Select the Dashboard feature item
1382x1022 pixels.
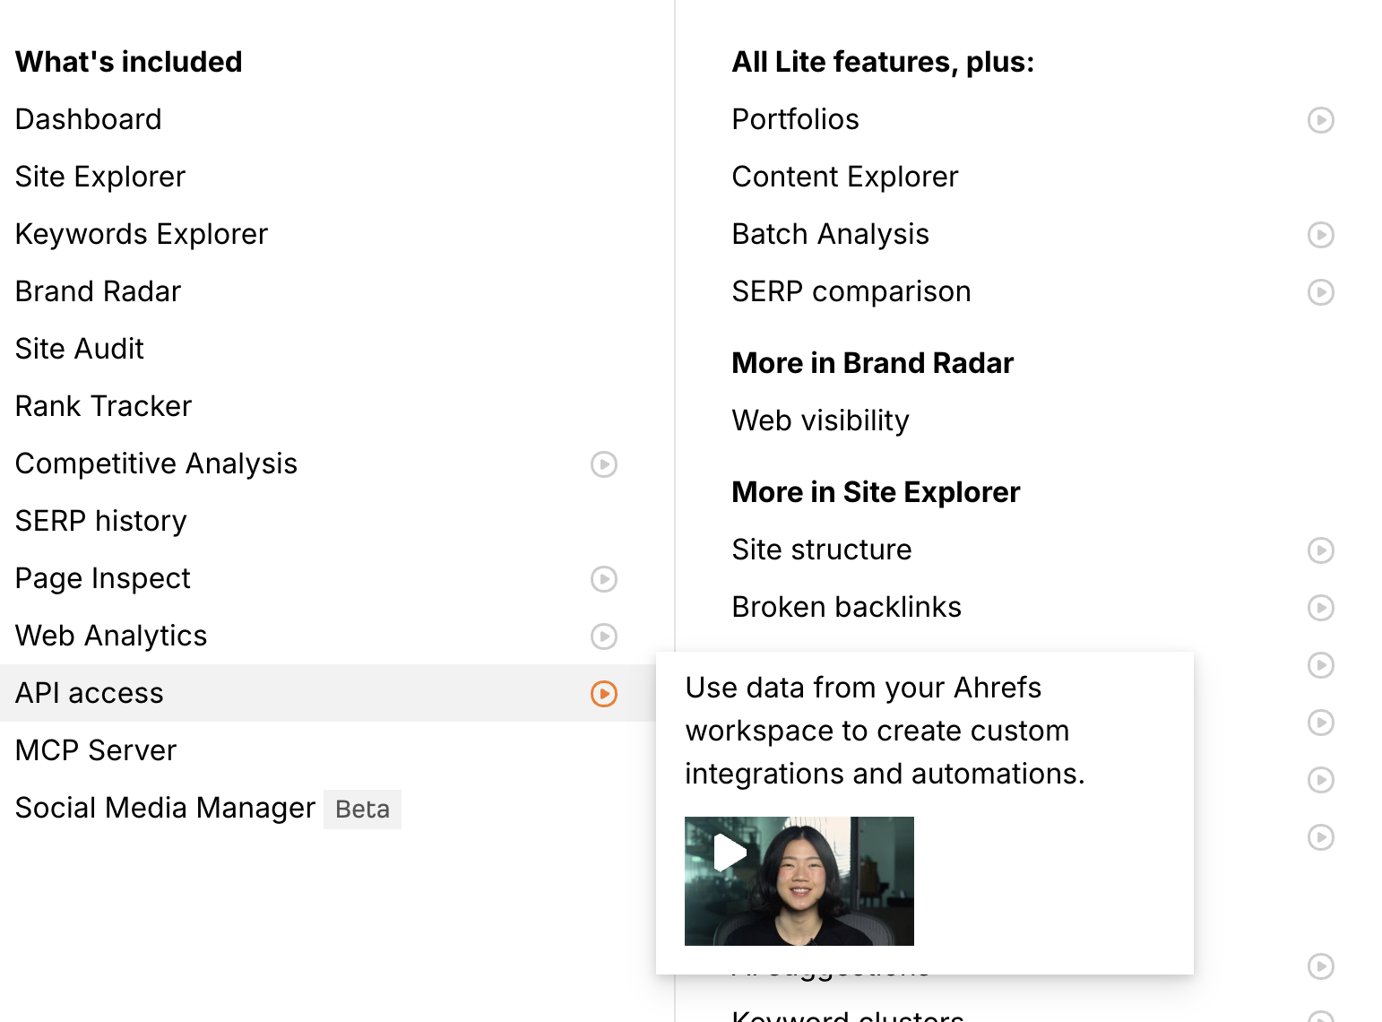[x=89, y=119]
